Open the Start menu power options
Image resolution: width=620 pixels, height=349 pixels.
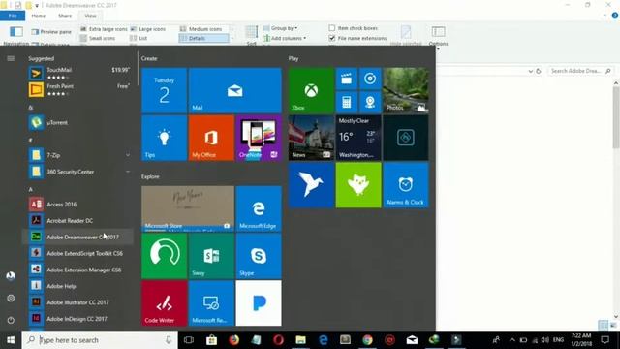[x=11, y=320]
